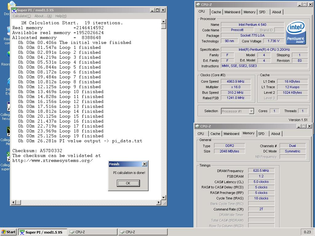Minimize the Super PI window
This screenshot has width=315, height=236.
[153, 10]
